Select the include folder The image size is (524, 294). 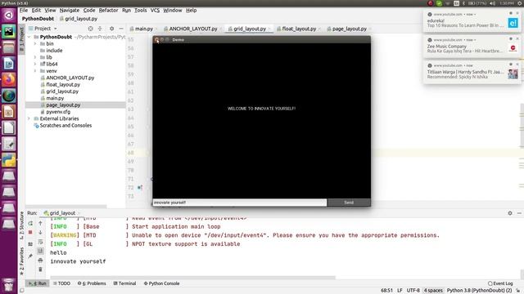pyautogui.click(x=54, y=51)
